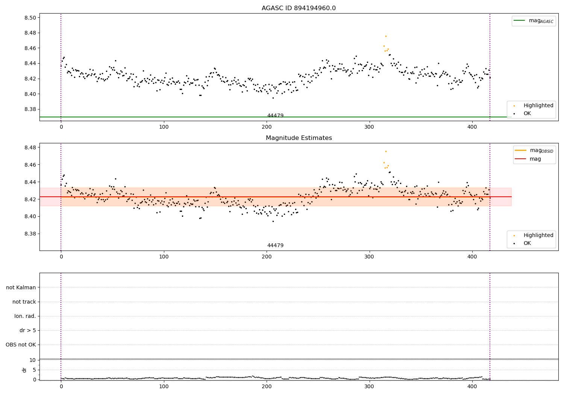Click the 'Magnitude Estimates' subplot title
This screenshot has height=395, width=564.
(x=299, y=138)
